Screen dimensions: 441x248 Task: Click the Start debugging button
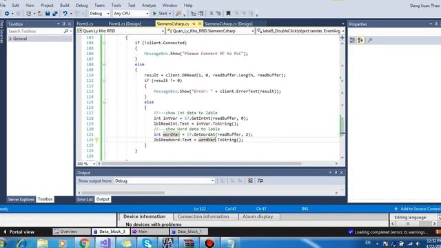(x=161, y=14)
